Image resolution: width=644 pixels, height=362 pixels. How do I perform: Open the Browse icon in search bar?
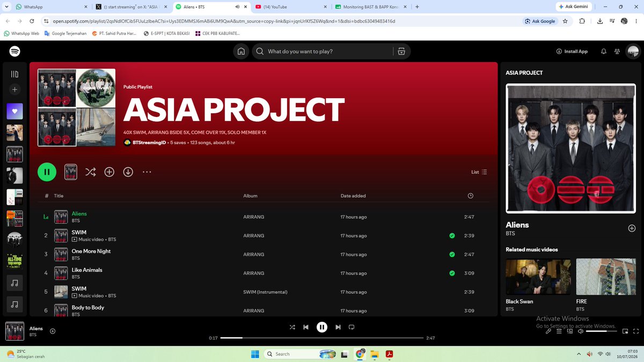[401, 51]
